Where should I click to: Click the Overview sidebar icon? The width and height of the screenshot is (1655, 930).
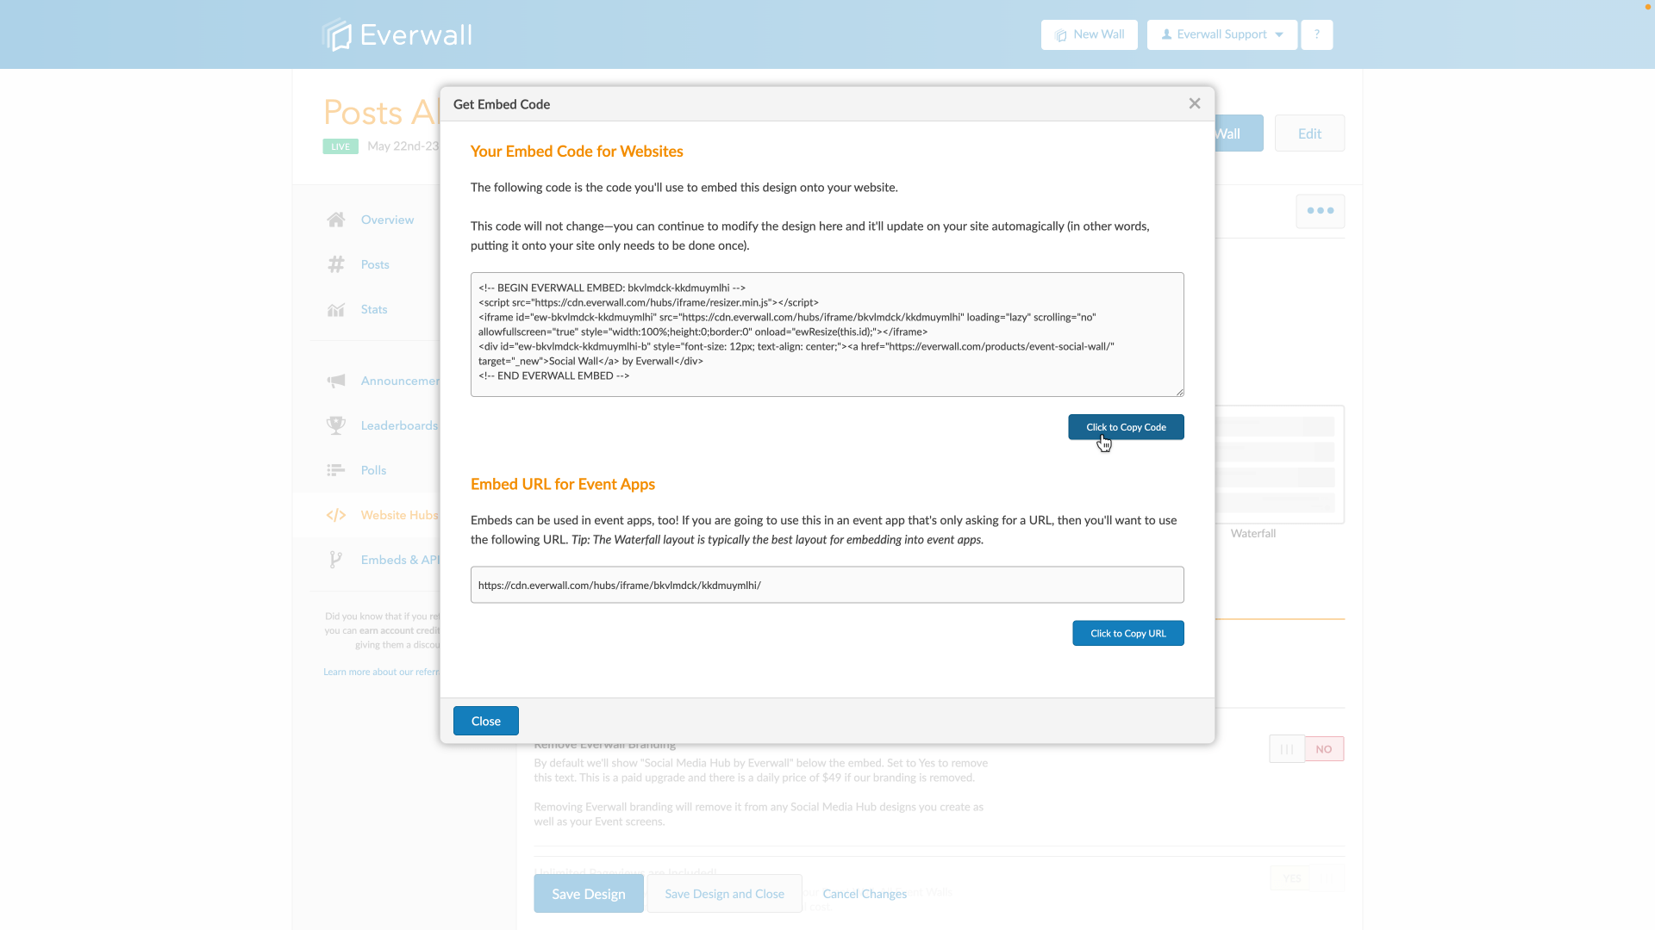(x=336, y=220)
